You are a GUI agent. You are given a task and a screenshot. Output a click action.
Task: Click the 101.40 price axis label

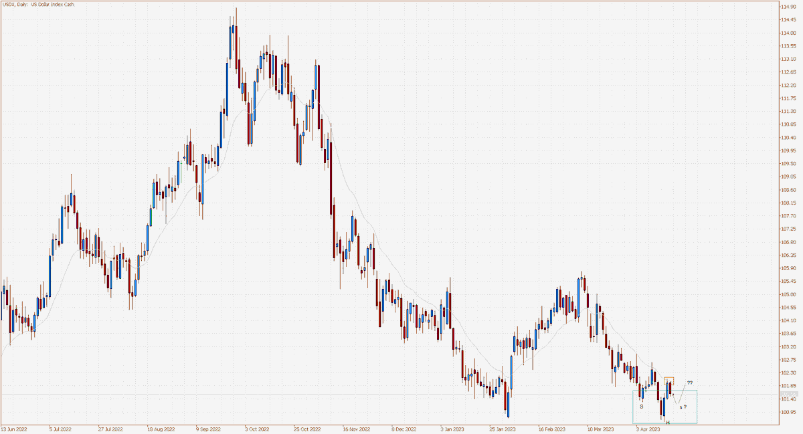click(788, 399)
